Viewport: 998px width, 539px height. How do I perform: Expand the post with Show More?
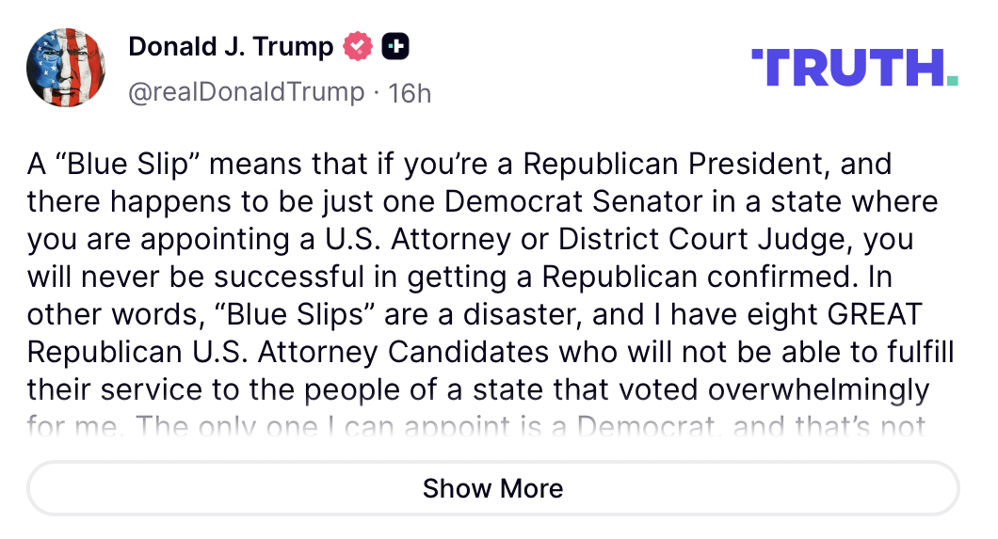pos(492,488)
